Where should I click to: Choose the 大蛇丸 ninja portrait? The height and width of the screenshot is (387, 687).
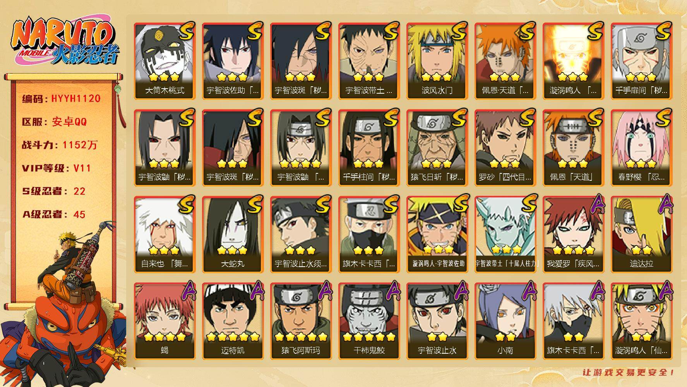pos(233,234)
